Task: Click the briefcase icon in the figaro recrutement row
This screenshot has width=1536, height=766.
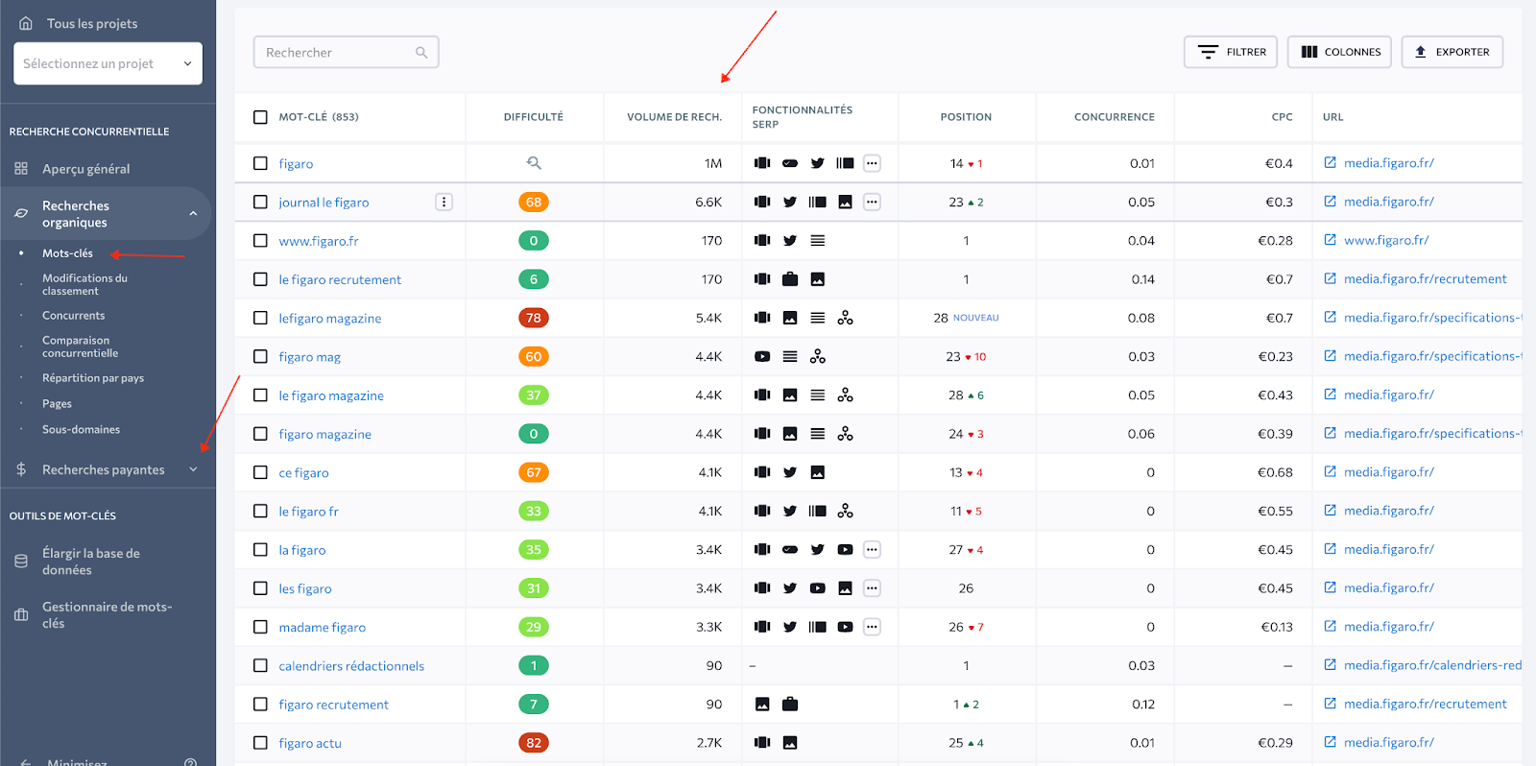Action: (x=790, y=705)
